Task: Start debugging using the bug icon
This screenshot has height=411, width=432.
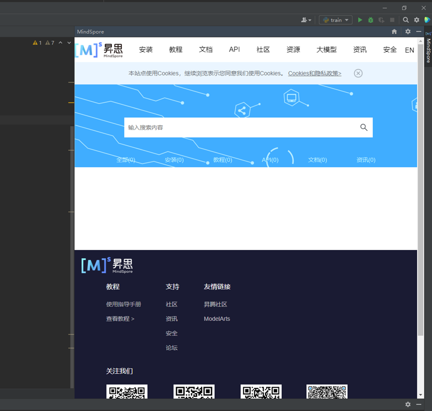Action: click(x=370, y=20)
